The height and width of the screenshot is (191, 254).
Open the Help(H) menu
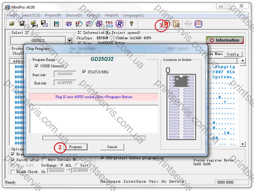(x=112, y=15)
